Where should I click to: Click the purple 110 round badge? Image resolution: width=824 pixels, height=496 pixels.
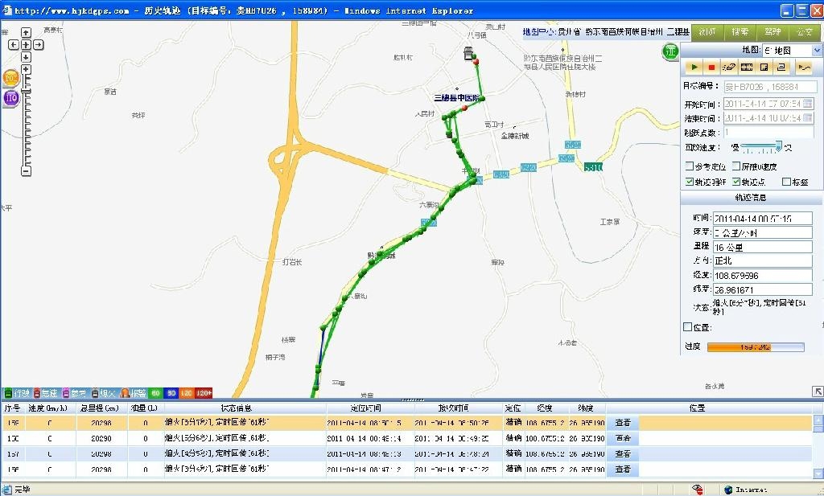pos(11,98)
